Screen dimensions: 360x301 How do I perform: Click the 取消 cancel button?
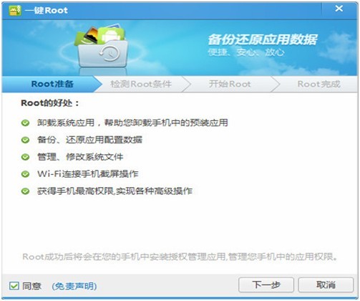point(326,285)
